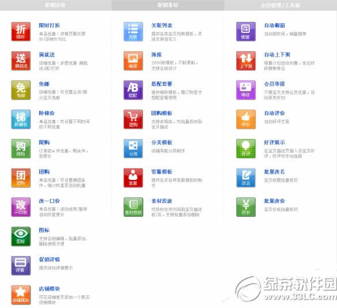Select the 满就送 gift promotion icon

point(21,61)
